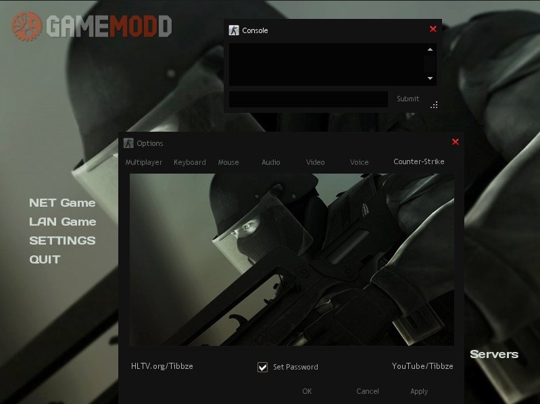Image resolution: width=540 pixels, height=404 pixels.
Task: Show the Video settings tab
Action: 315,162
